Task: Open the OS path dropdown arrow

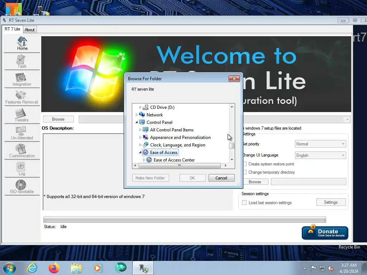Action: 347,119
